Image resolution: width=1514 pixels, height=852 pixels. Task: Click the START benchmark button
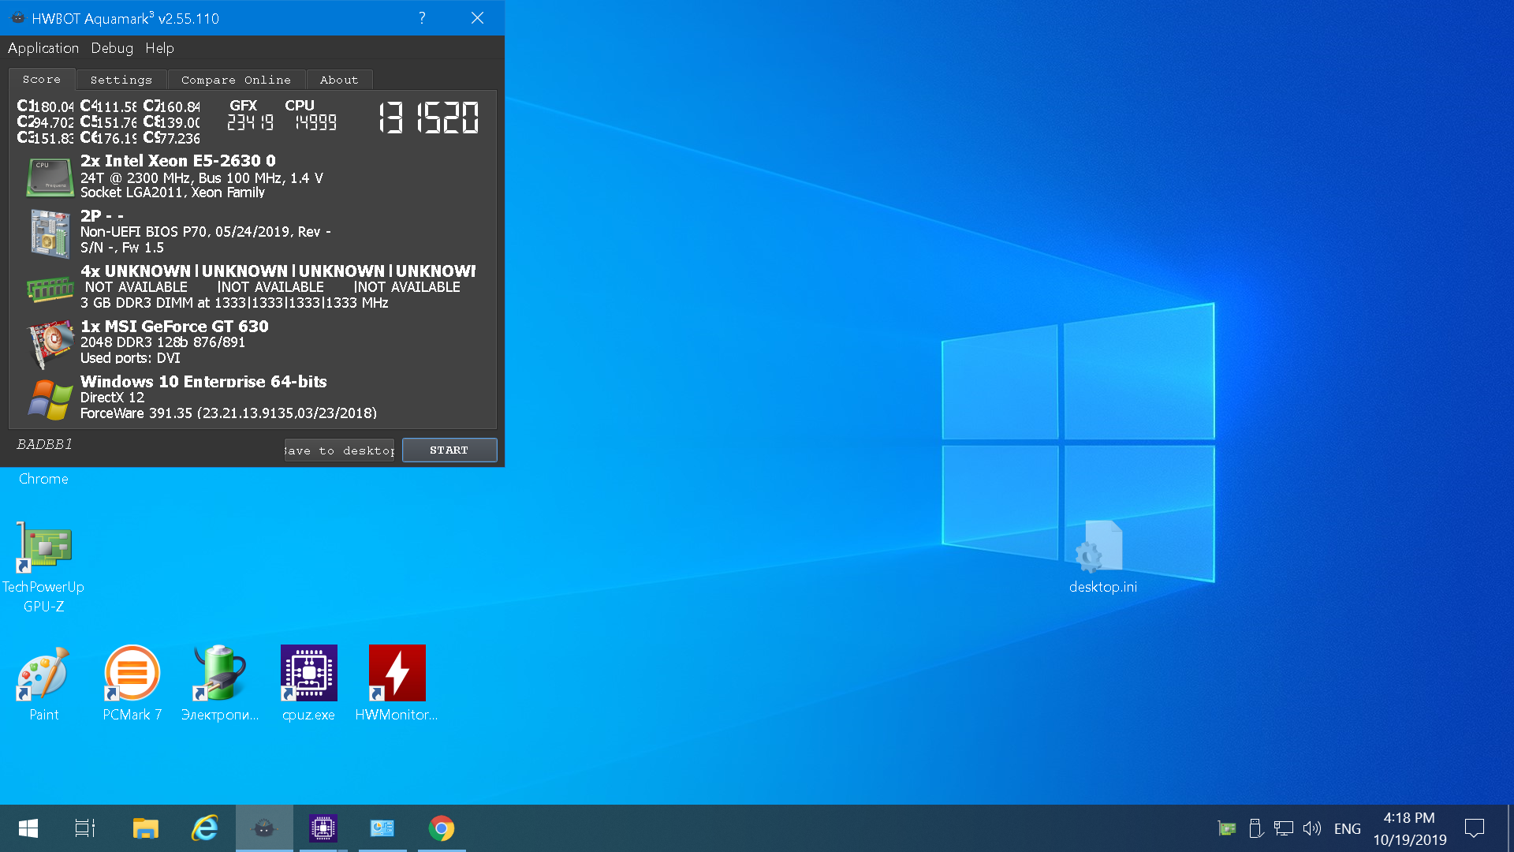(449, 450)
